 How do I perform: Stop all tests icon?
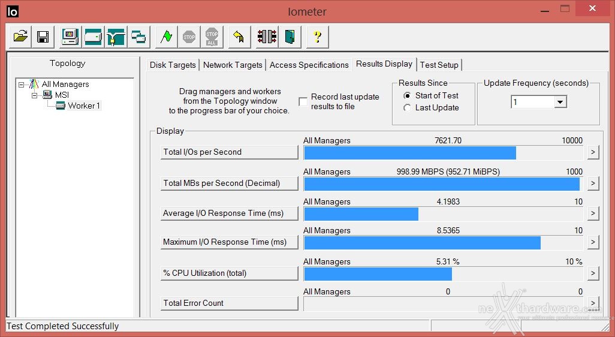pyautogui.click(x=212, y=37)
